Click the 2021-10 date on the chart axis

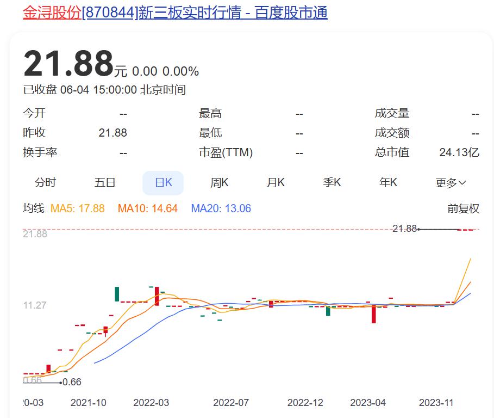88,403
